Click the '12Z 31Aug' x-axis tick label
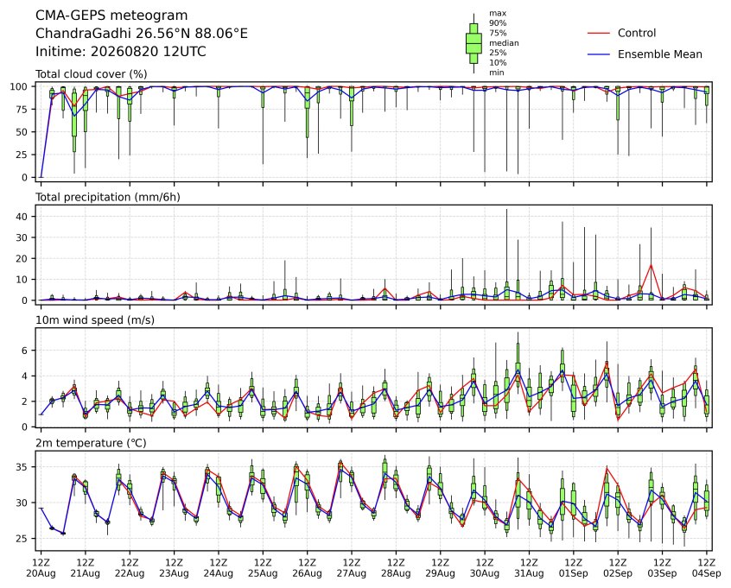Image resolution: width=731 pixels, height=588 pixels. point(529,568)
